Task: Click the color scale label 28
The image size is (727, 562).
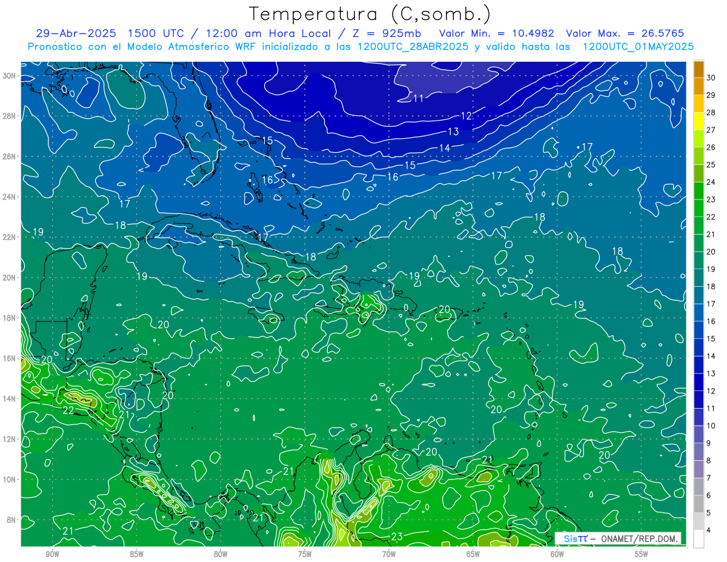Action: click(711, 112)
